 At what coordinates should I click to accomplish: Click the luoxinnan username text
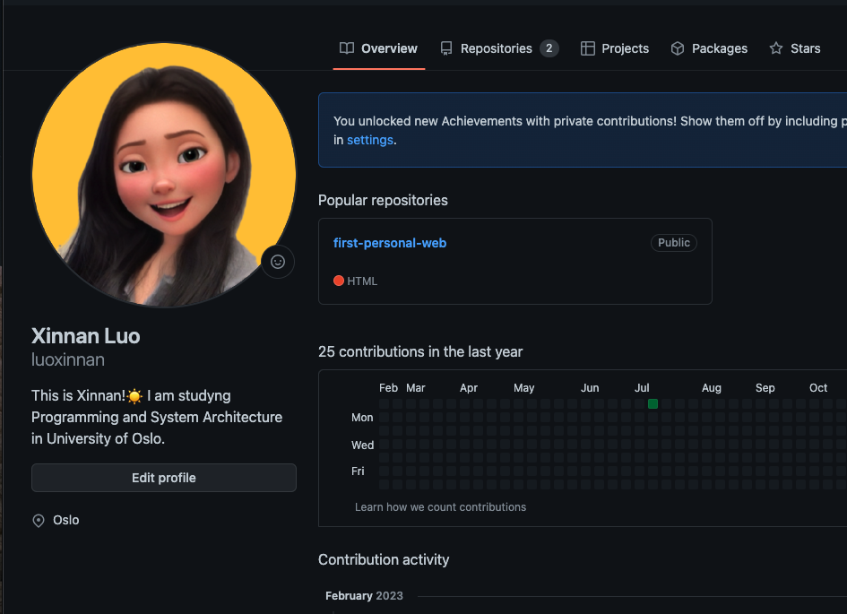pos(68,360)
